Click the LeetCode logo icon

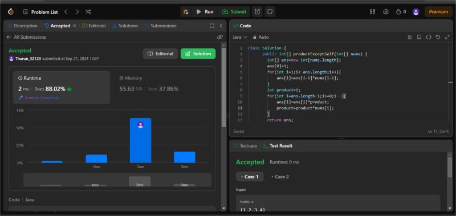click(11, 11)
